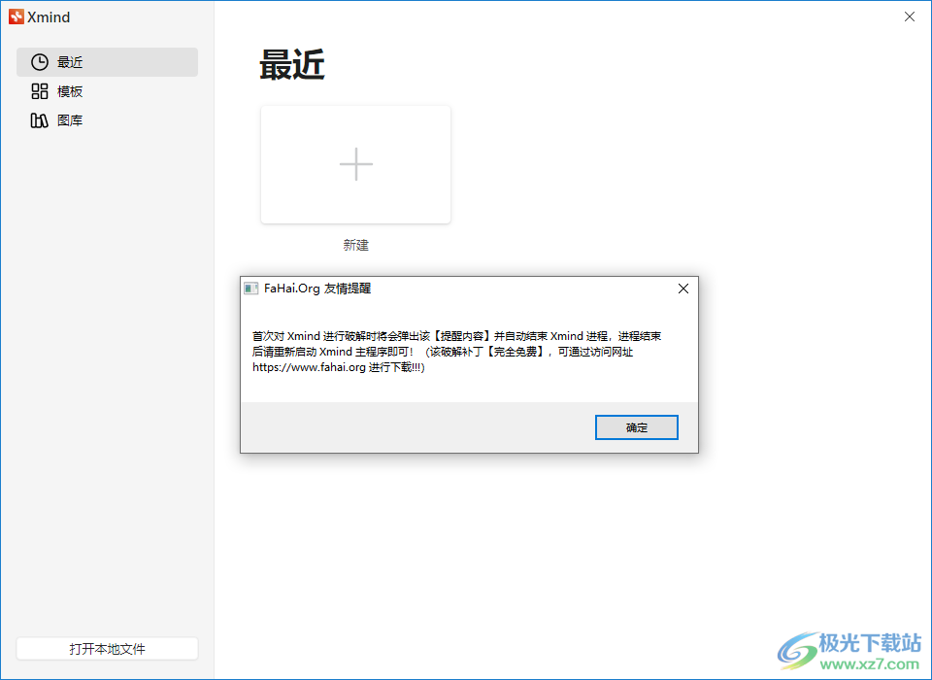Click 打开本地文件 button
Screen dimensions: 932x680
pyautogui.click(x=107, y=649)
